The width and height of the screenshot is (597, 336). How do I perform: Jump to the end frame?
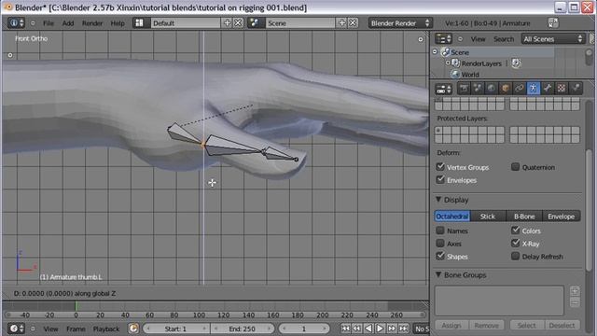click(404, 329)
